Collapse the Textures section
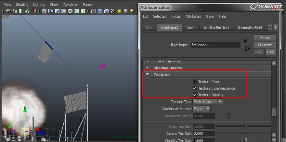 click(147, 74)
